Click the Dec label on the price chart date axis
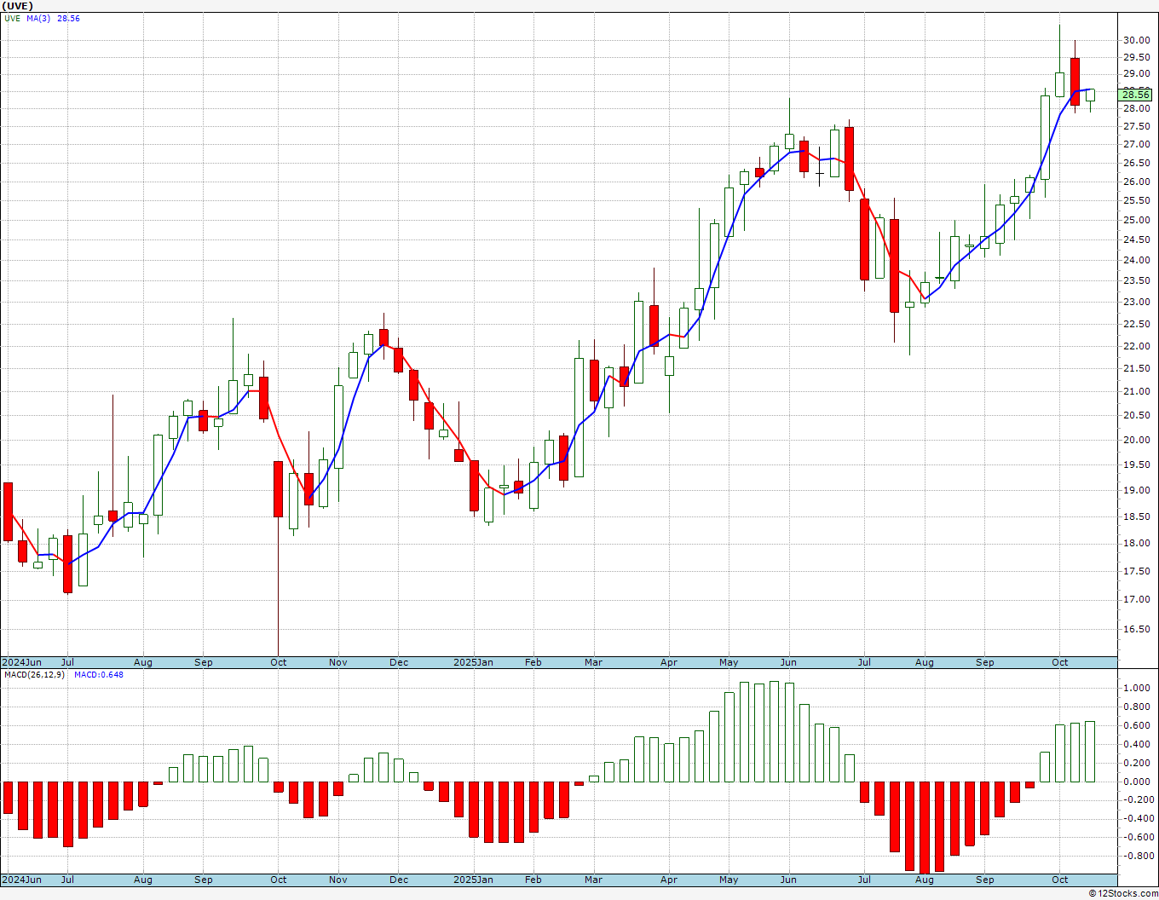 (399, 662)
